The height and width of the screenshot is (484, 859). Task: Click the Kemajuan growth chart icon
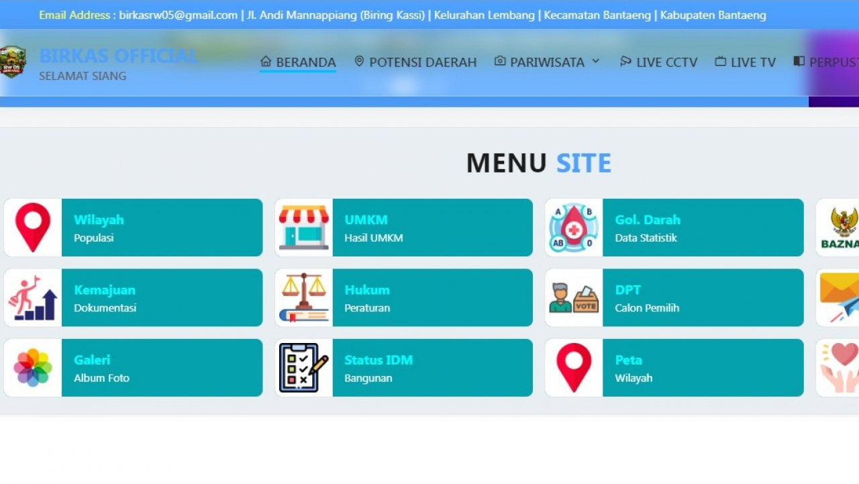[x=33, y=298]
